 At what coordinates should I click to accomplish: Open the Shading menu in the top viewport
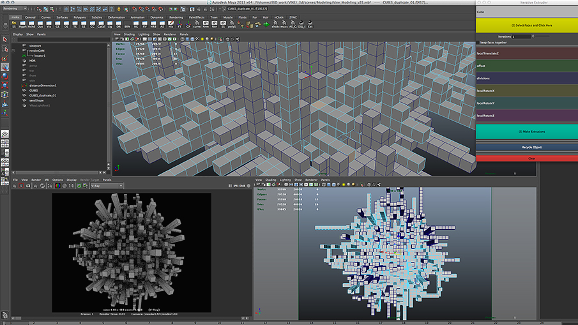pos(129,34)
